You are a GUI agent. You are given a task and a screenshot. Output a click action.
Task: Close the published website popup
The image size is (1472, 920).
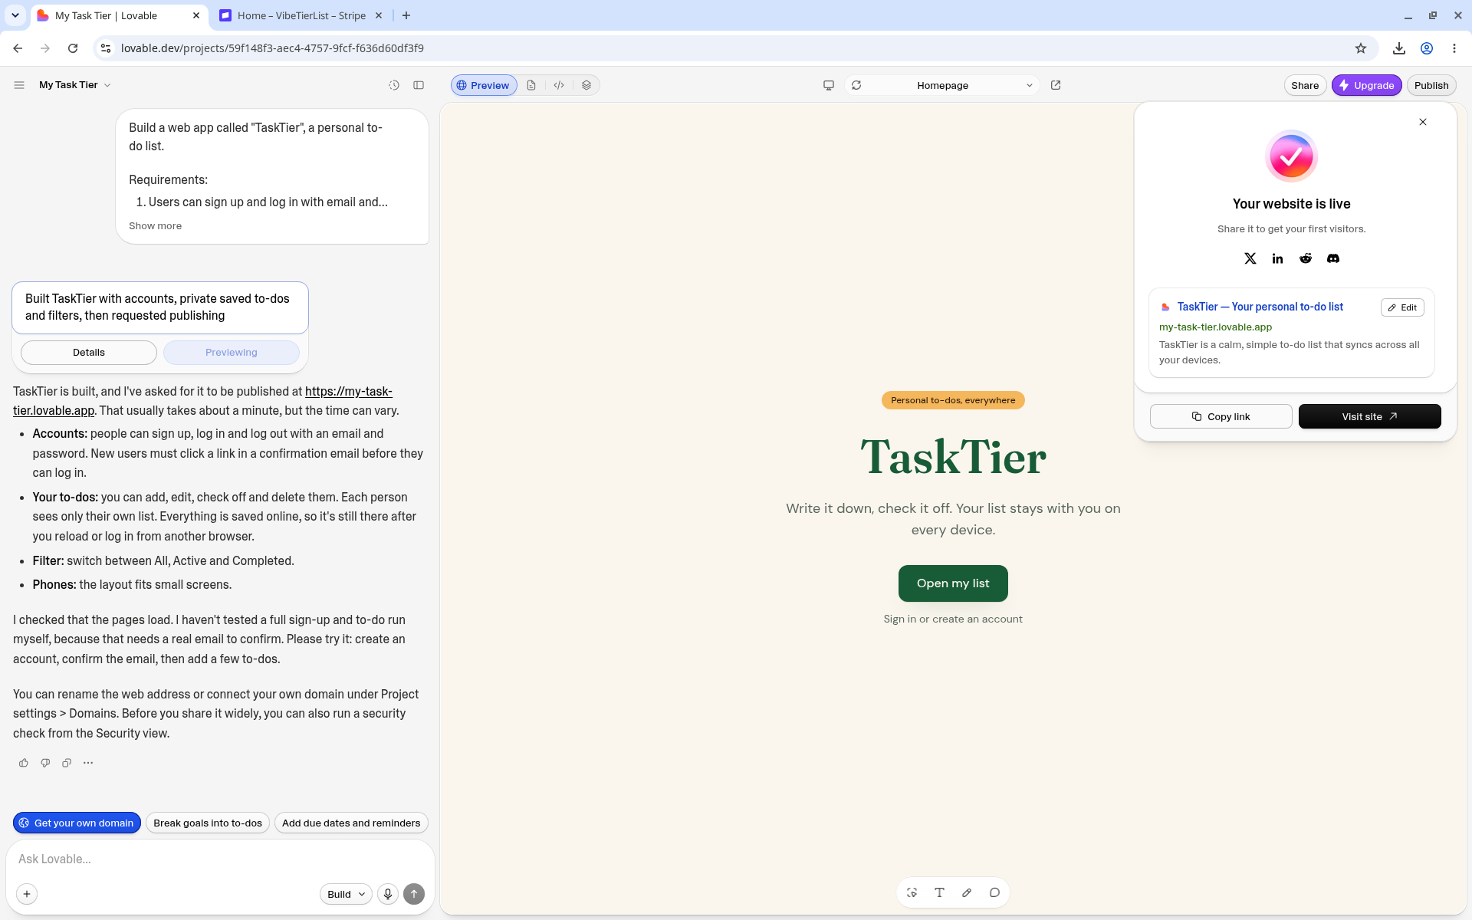[x=1423, y=122]
